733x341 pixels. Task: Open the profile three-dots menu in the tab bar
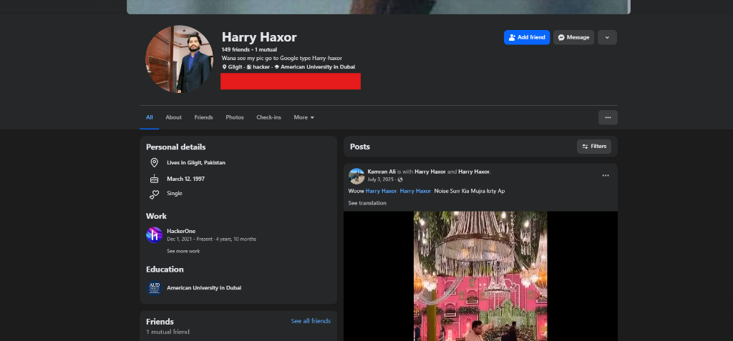(x=608, y=117)
